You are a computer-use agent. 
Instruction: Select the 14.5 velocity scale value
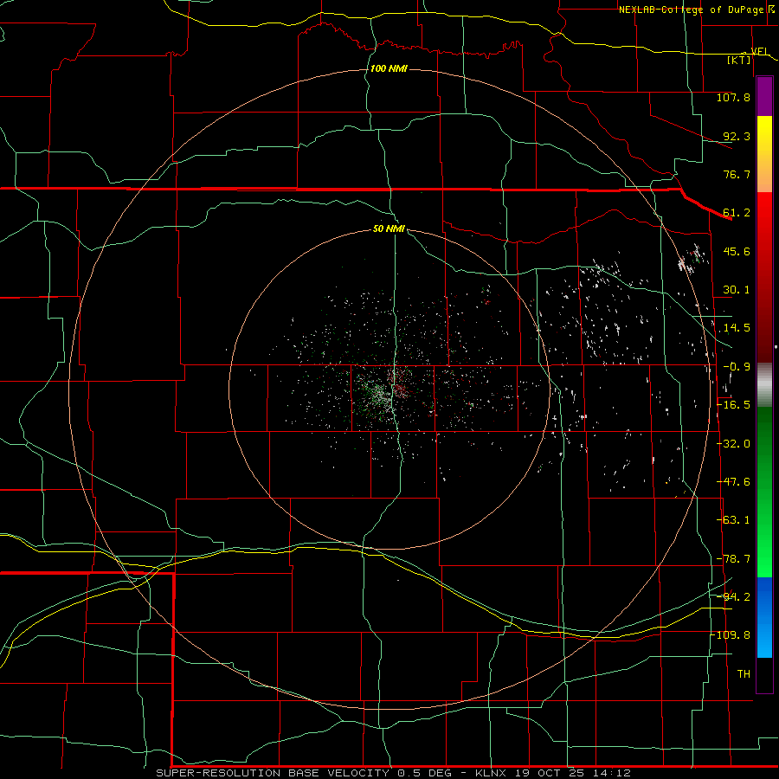[x=737, y=328]
